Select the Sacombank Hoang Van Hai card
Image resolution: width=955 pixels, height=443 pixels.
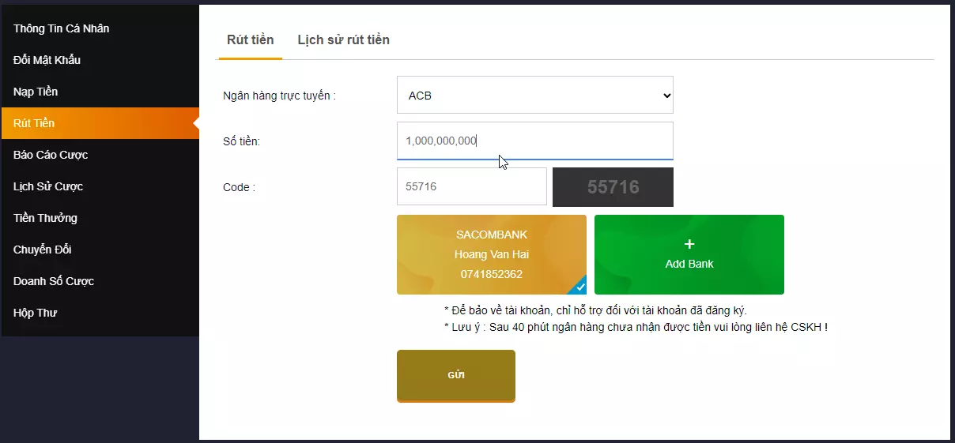[491, 254]
